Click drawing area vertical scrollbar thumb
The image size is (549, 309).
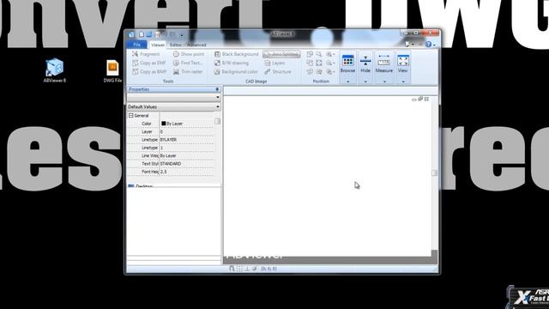[435, 173]
